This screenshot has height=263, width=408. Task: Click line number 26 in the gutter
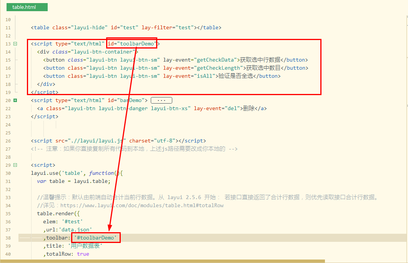pos(8,141)
